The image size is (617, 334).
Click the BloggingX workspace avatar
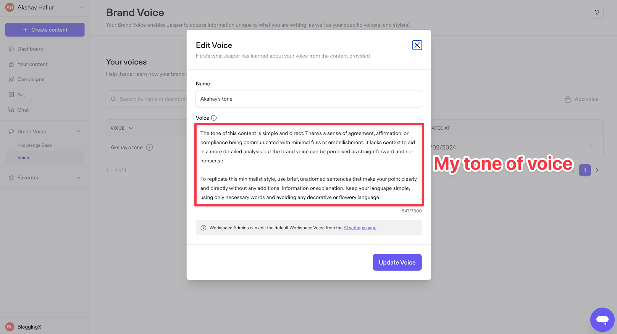[10, 327]
